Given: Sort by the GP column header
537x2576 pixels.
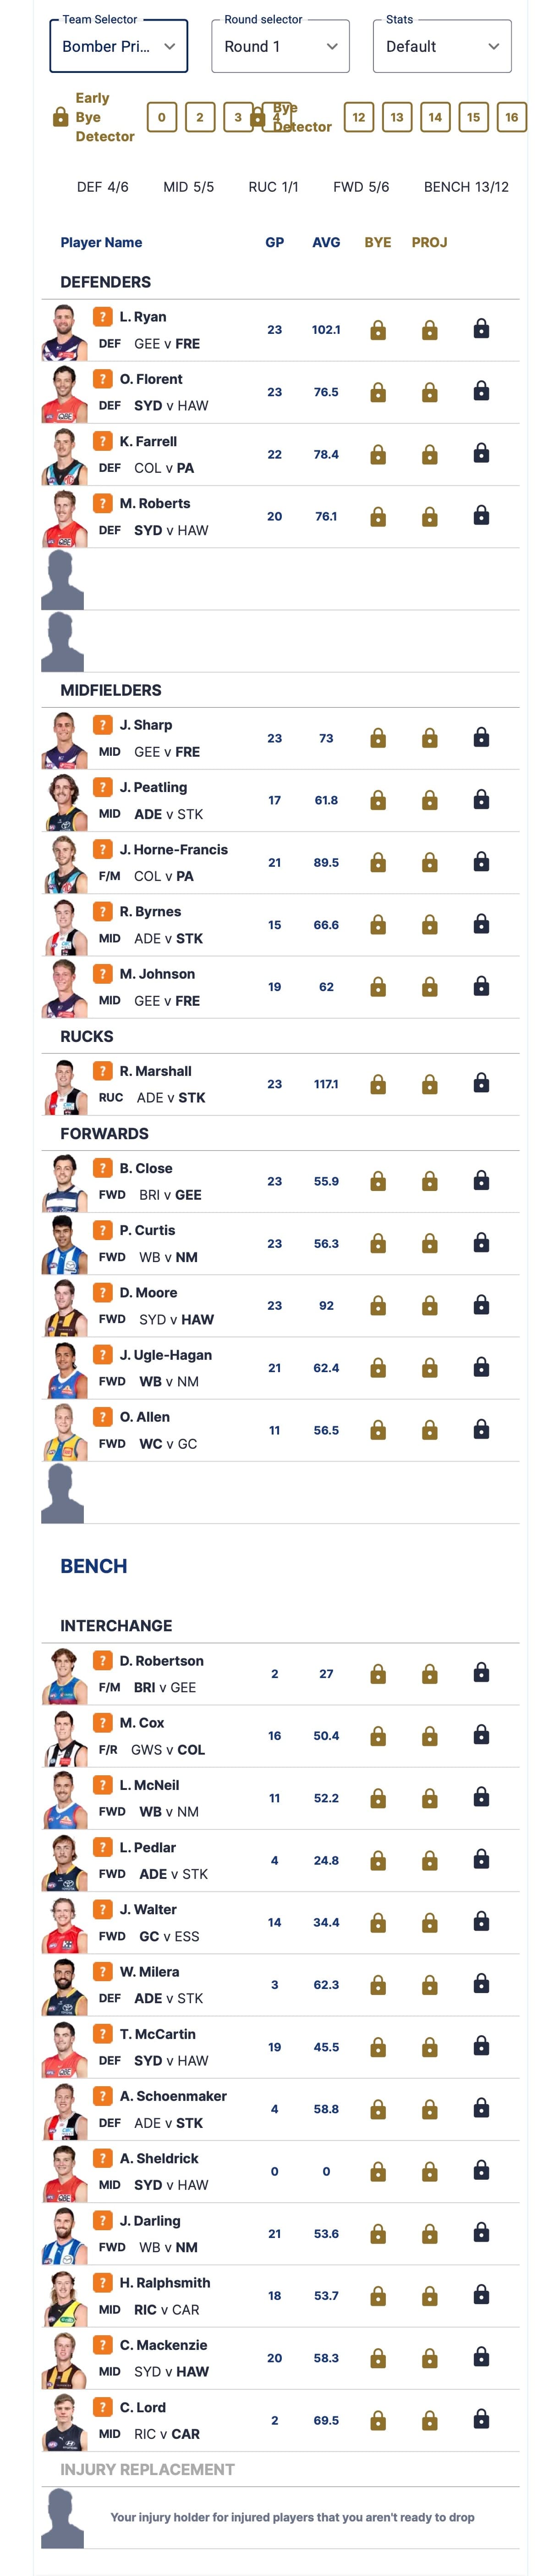Looking at the screenshot, I should 275,242.
